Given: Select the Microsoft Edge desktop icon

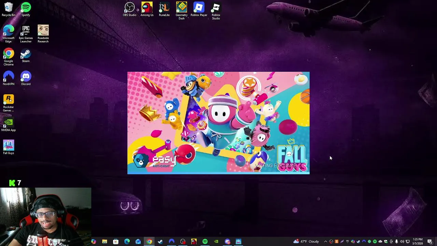Looking at the screenshot, I should tap(9, 34).
